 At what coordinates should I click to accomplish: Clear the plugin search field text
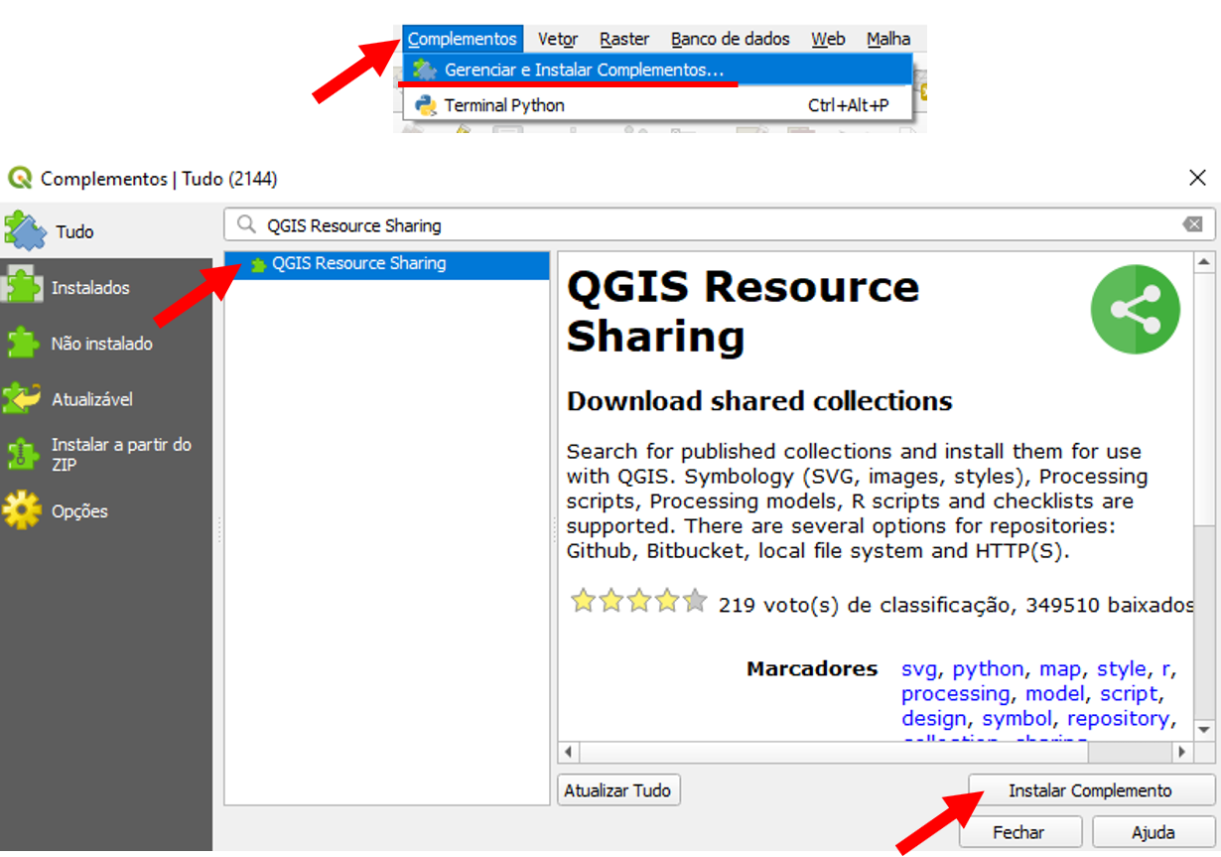point(1193,225)
